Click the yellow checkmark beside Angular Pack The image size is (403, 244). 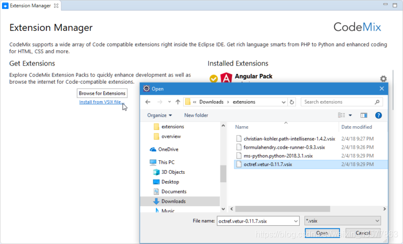click(x=214, y=79)
